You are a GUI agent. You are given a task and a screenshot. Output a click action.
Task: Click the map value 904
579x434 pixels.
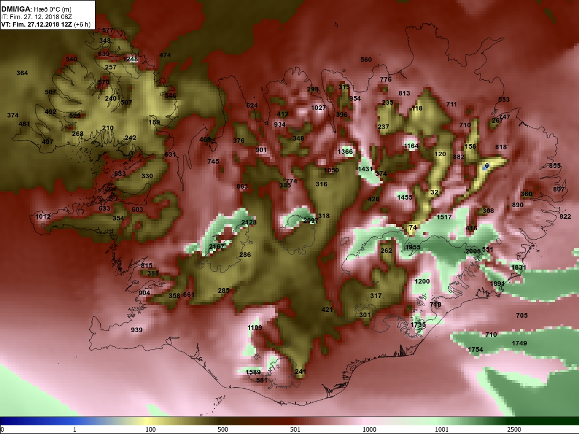pos(144,293)
